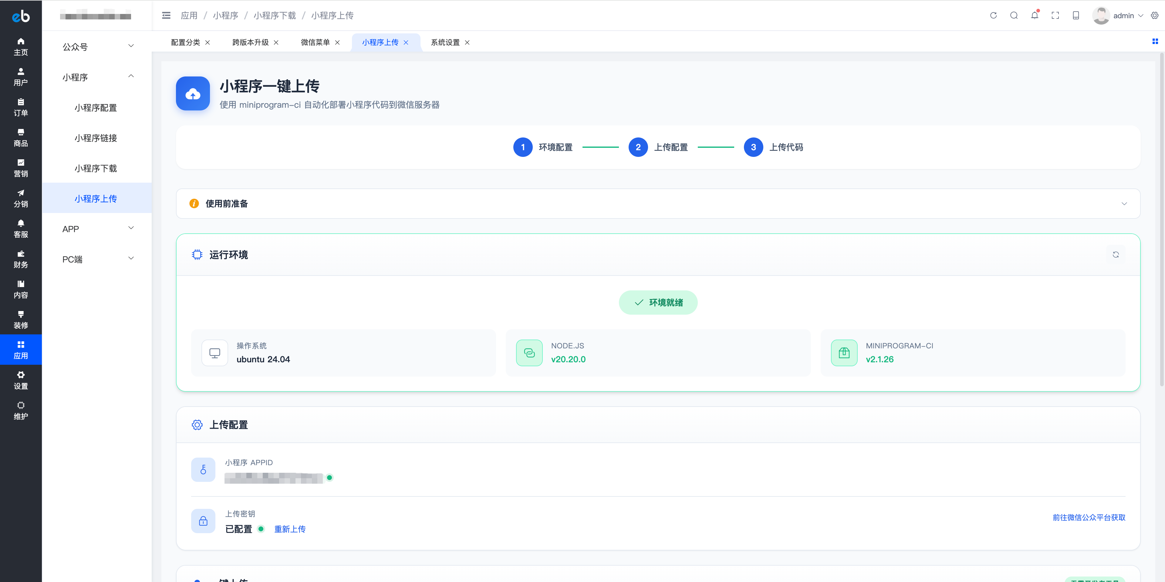Image resolution: width=1165 pixels, height=582 pixels.
Task: Select 小程序配置 in the submenu
Action: pyautogui.click(x=96, y=108)
